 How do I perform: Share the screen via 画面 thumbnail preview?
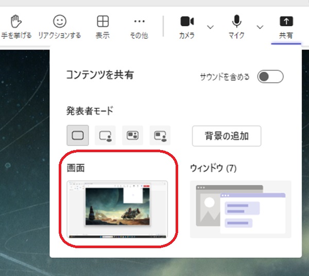(x=117, y=209)
